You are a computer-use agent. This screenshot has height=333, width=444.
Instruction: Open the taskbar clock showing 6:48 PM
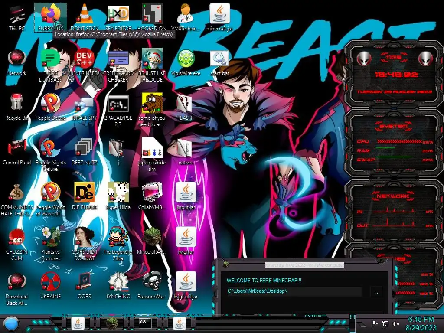(x=421, y=323)
